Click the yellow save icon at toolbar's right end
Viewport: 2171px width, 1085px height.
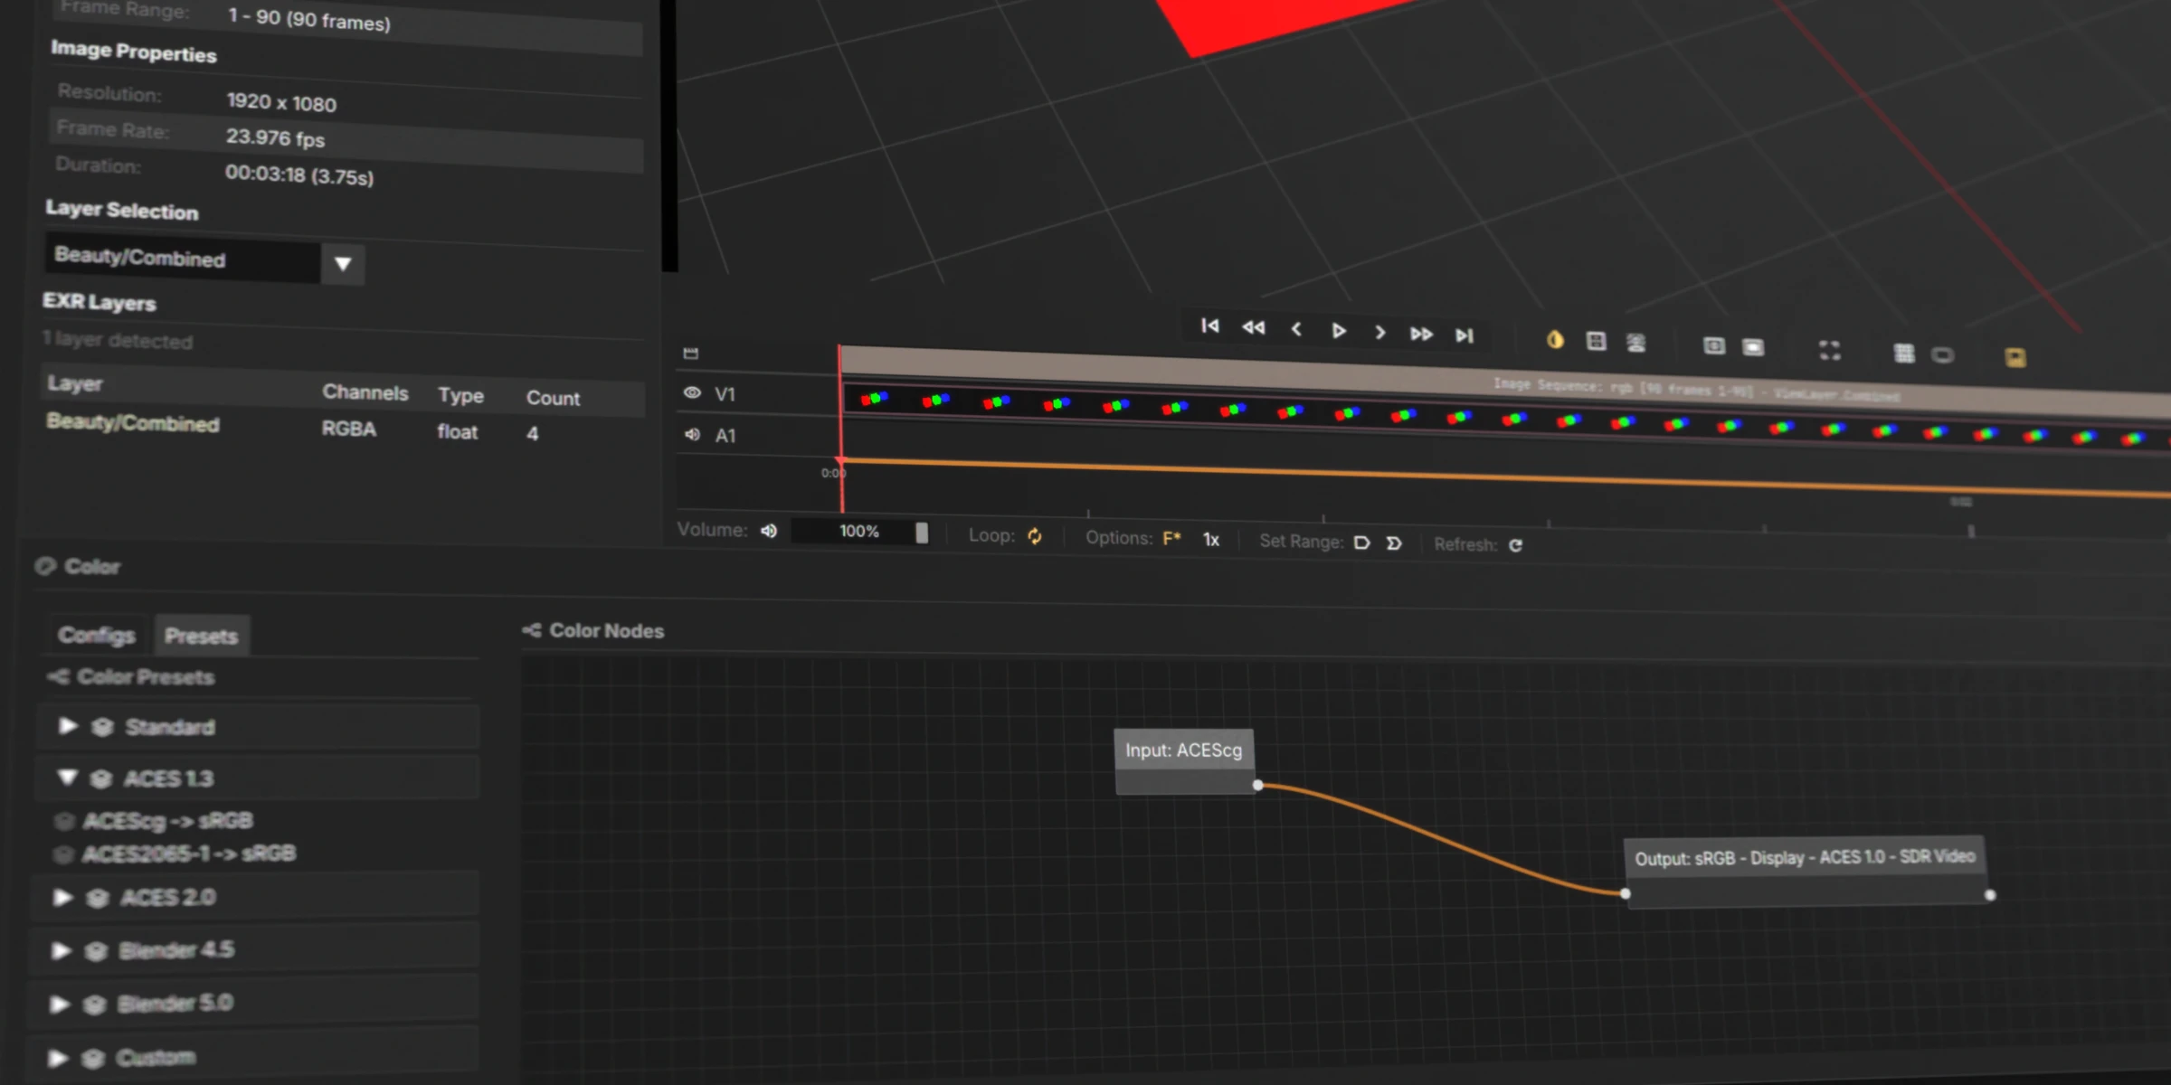click(2017, 355)
